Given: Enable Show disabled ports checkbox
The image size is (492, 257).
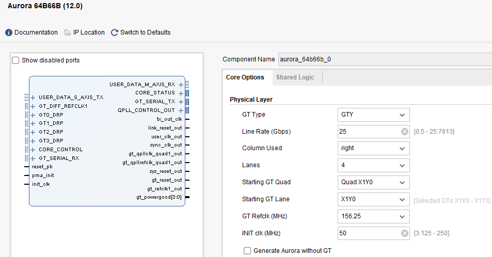Looking at the screenshot, I should point(15,60).
